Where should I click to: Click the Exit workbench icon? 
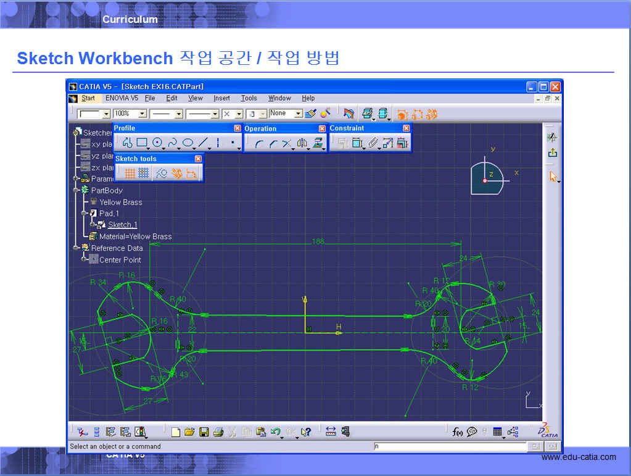553,153
